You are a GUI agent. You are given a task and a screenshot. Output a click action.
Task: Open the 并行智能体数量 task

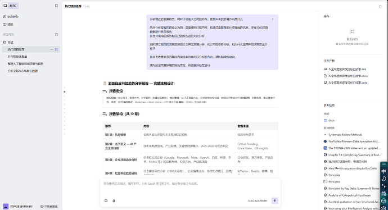[17, 57]
